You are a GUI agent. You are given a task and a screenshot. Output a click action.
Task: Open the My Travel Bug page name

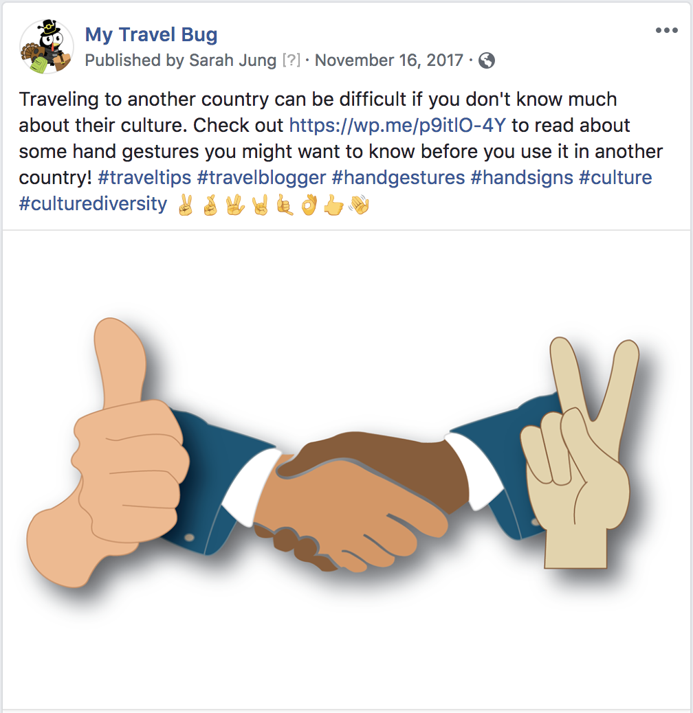[151, 34]
